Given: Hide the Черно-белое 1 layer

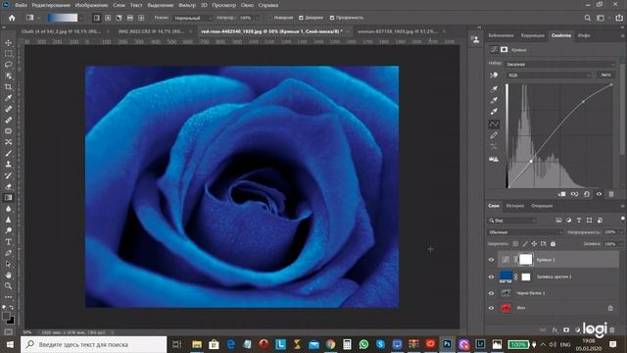Looking at the screenshot, I should 492,293.
